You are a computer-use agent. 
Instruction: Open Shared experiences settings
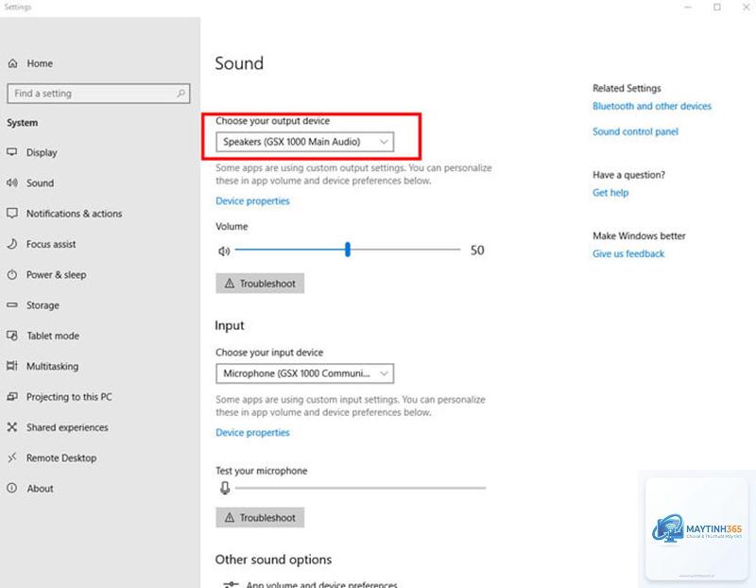click(x=67, y=427)
